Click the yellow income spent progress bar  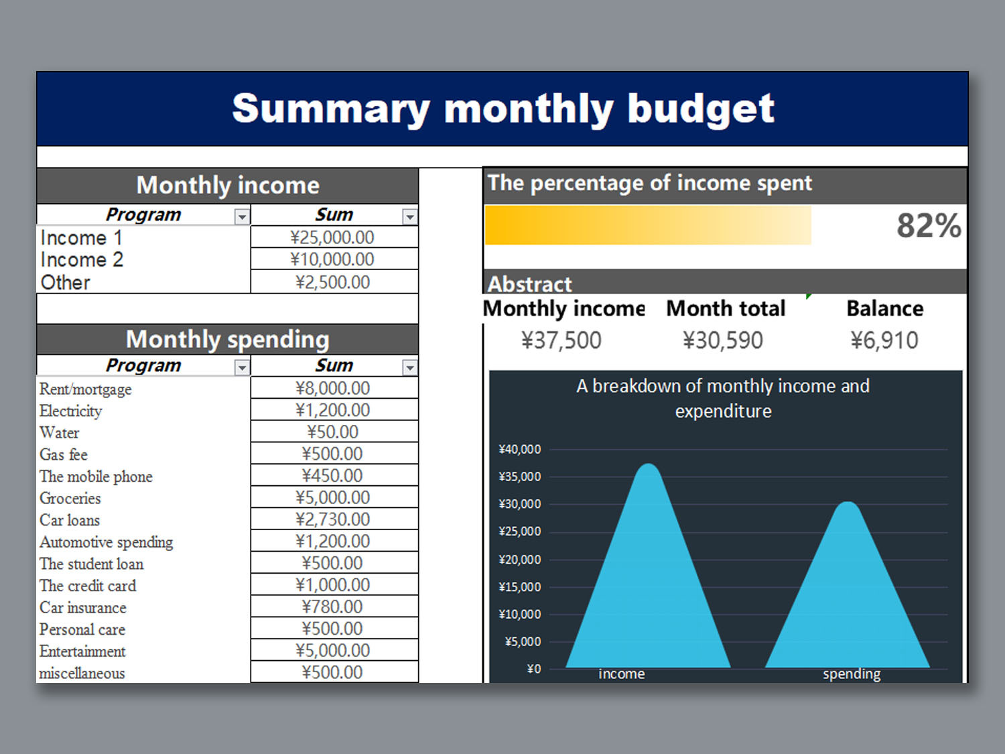[647, 225]
